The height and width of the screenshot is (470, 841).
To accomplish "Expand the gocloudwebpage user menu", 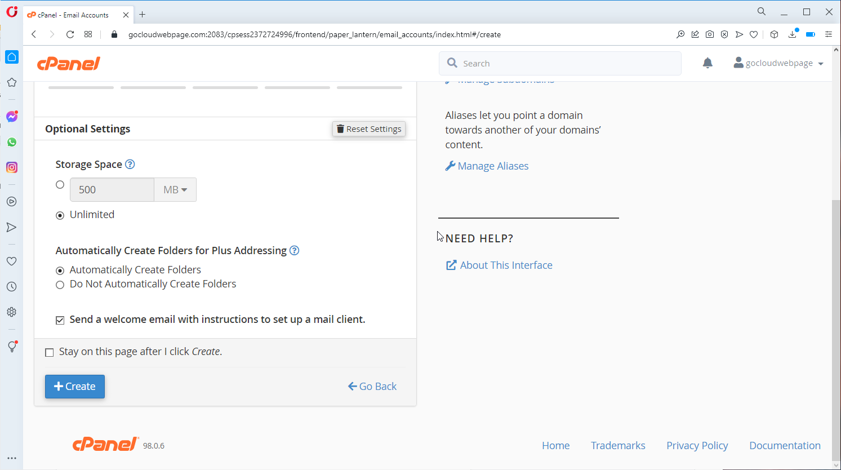I will (778, 63).
